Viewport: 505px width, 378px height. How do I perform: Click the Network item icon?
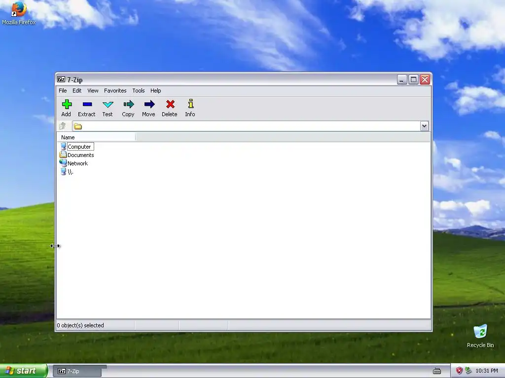[63, 163]
